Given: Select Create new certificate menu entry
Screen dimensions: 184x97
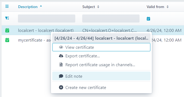Looking at the screenshot, I should [x=102, y=88].
